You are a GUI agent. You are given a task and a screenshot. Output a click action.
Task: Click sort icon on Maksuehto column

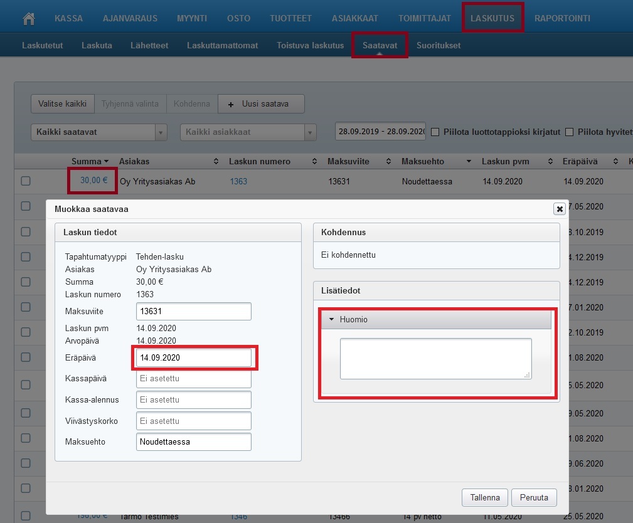[469, 162]
